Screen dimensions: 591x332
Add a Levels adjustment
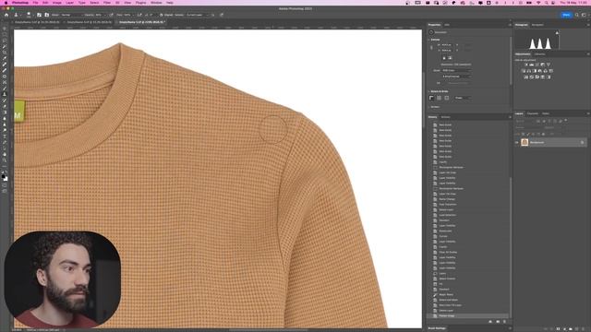click(x=532, y=65)
